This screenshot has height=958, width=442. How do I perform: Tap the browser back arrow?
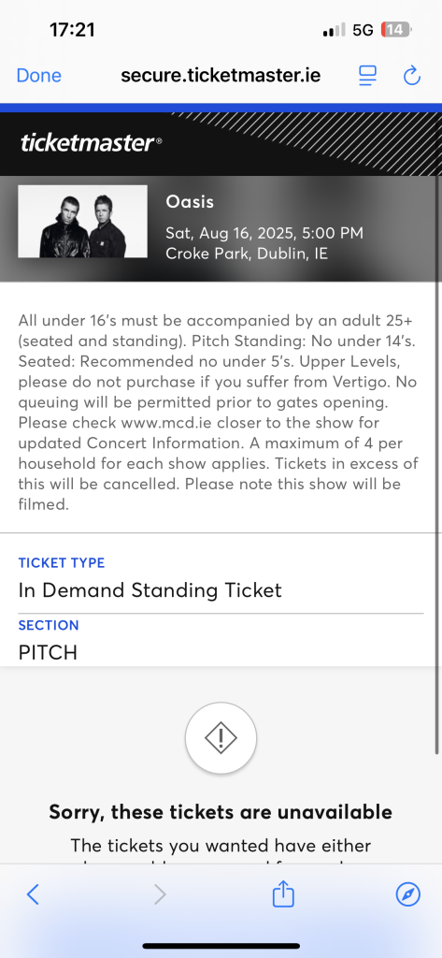33,895
